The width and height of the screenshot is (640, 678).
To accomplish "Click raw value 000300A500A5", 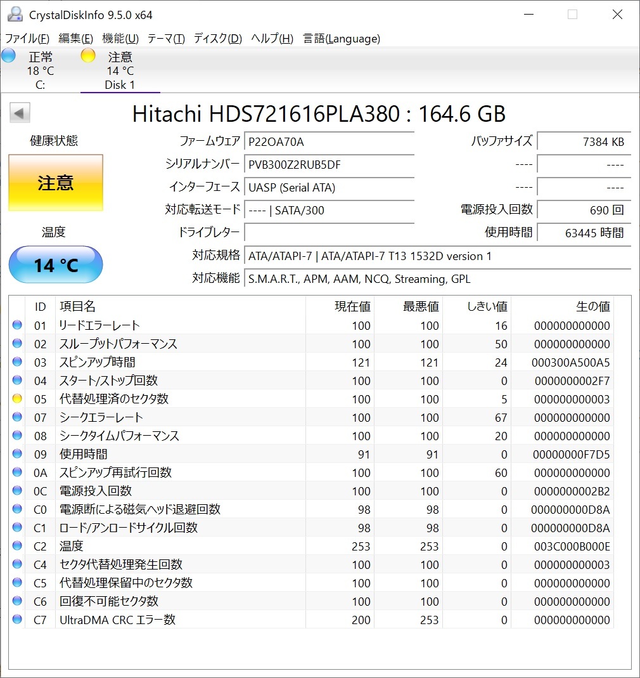I will tap(571, 362).
